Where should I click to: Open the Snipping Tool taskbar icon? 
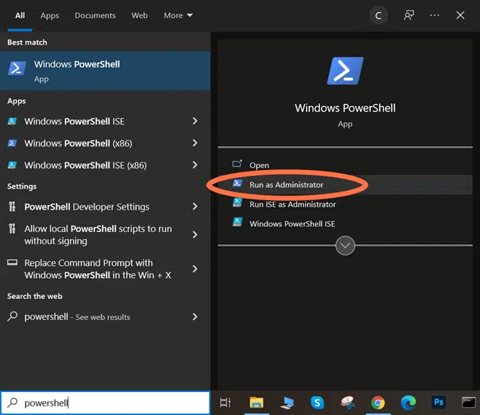348,403
